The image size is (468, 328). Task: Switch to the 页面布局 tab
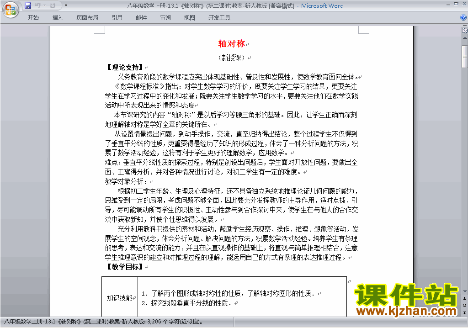coord(87,18)
